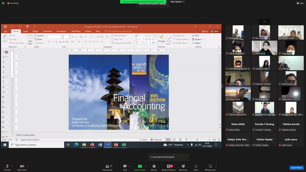
Task: Start Video in Zoom toolbar
Action: (x=22, y=168)
